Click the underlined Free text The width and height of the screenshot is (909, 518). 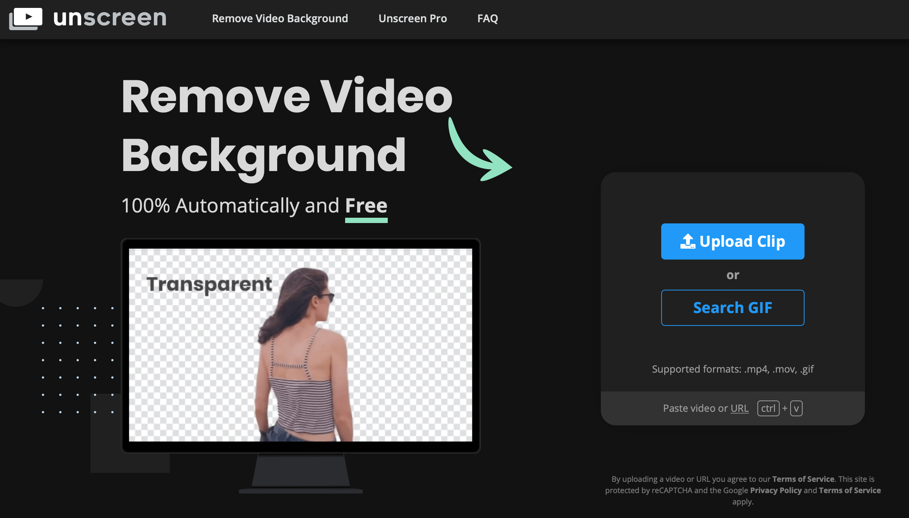point(366,206)
